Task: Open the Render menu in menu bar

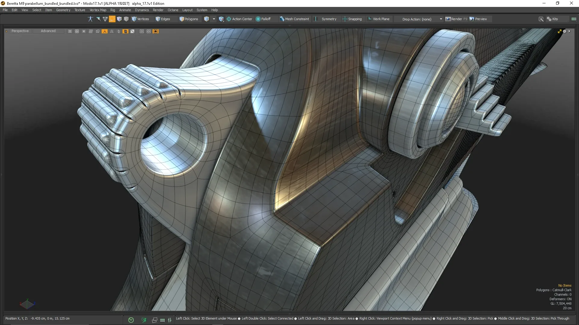Action: coord(158,10)
